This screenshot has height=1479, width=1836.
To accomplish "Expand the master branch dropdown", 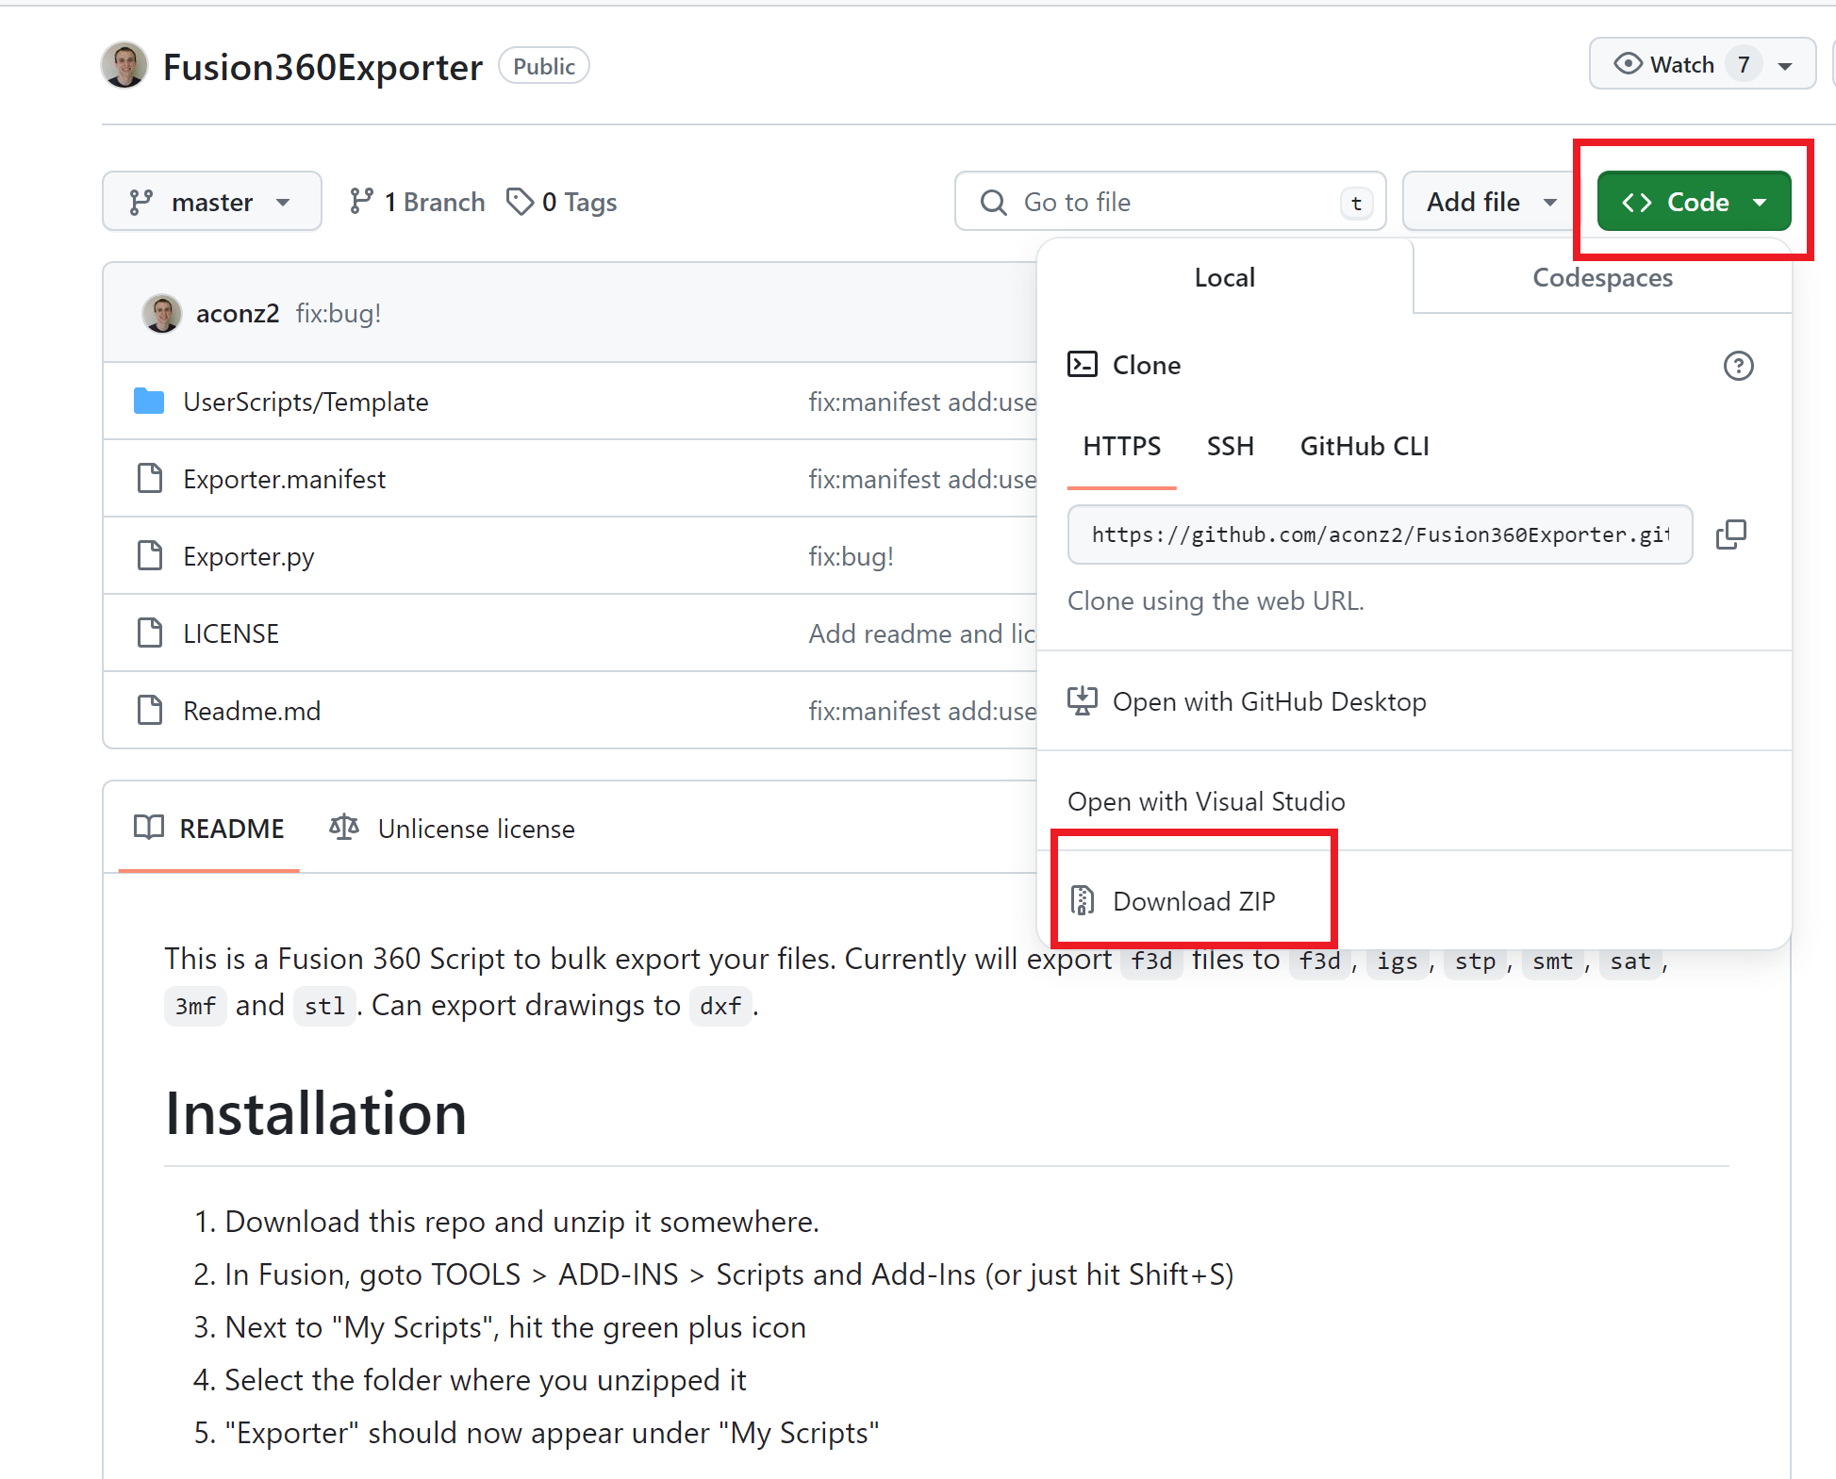I will pyautogui.click(x=212, y=202).
